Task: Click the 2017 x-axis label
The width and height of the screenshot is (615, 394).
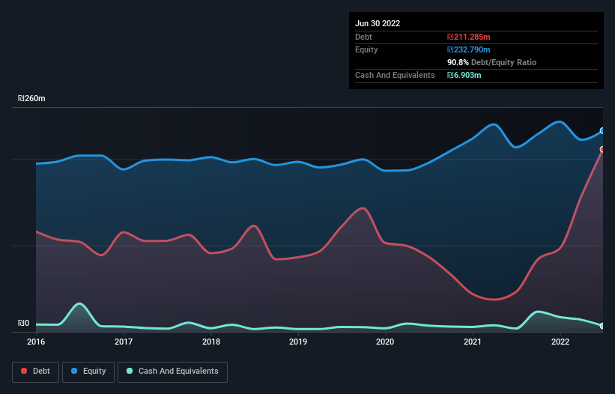Action: (124, 342)
